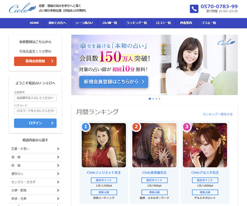Image resolution: width=247 pixels, height=206 pixels.
Task: Click the arrow on ログイン button
Action: click(x=52, y=123)
